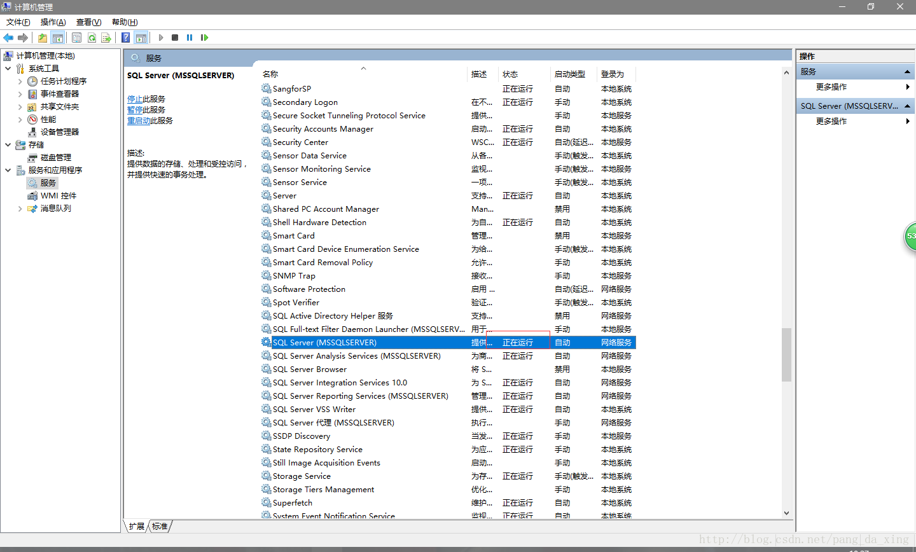916x552 pixels.
Task: Click the services list vertical scrollbar thumb
Action: coord(786,354)
